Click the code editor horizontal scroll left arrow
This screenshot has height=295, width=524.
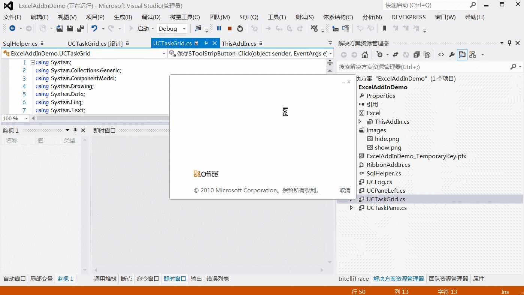click(x=33, y=118)
